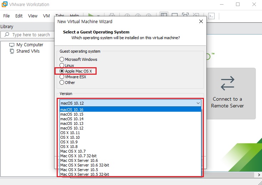
Task: Choose macOS 10.13 from the version list
Action: pos(130,123)
